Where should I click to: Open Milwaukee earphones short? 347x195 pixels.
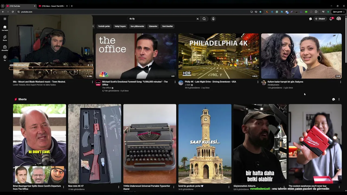(315, 144)
